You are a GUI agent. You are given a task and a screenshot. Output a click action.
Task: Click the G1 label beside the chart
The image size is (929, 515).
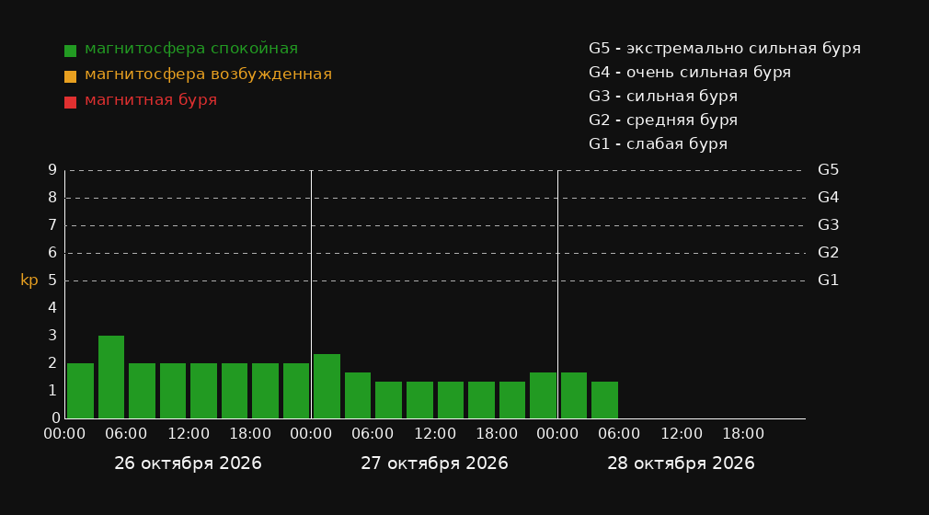pyautogui.click(x=828, y=280)
